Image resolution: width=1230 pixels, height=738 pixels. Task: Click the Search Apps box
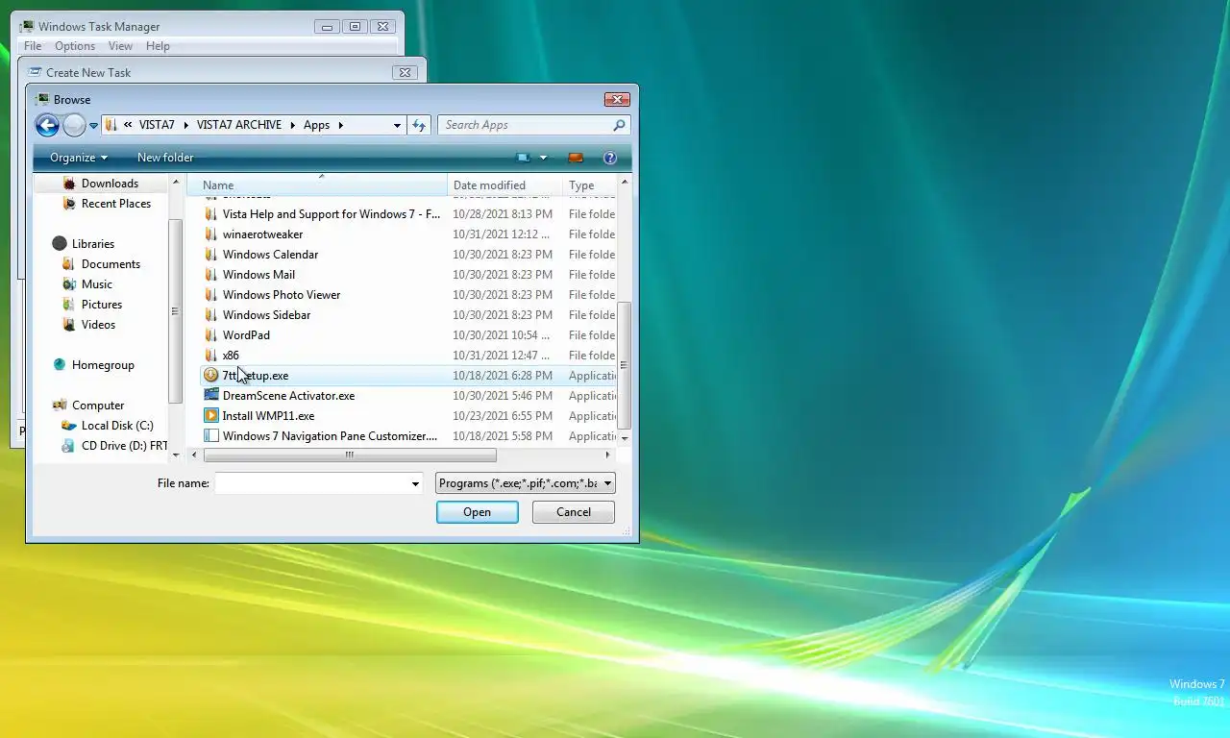[x=526, y=125]
